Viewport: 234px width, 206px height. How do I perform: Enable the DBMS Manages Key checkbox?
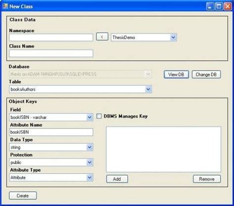point(99,116)
